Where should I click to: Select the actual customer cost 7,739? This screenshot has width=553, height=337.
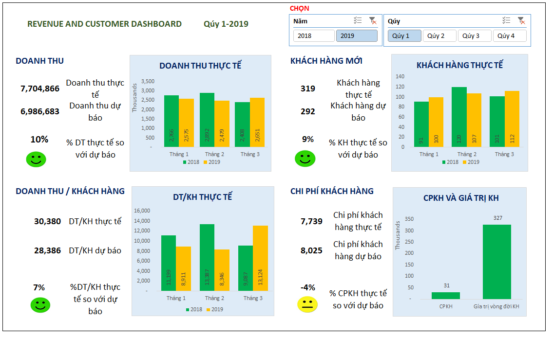311,221
